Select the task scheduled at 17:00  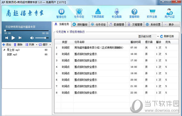116,61
